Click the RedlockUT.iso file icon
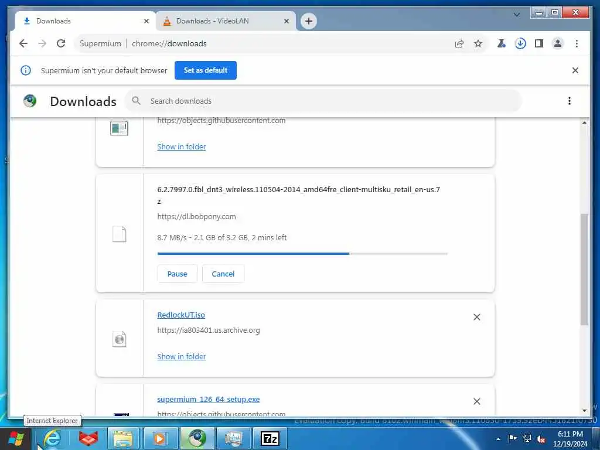 pyautogui.click(x=120, y=339)
